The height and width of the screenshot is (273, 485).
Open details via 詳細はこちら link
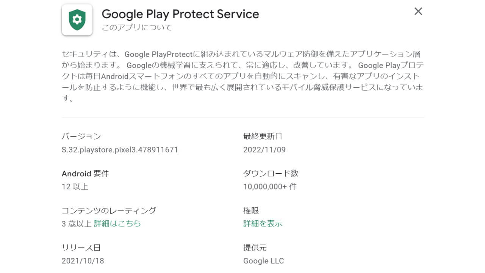[x=117, y=223]
